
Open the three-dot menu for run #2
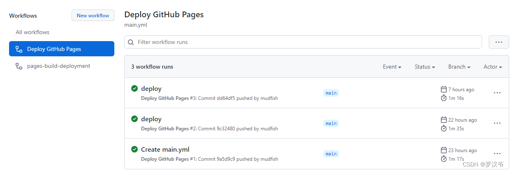[x=497, y=123]
